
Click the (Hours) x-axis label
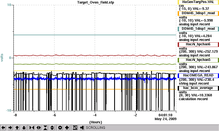pos(96,122)
